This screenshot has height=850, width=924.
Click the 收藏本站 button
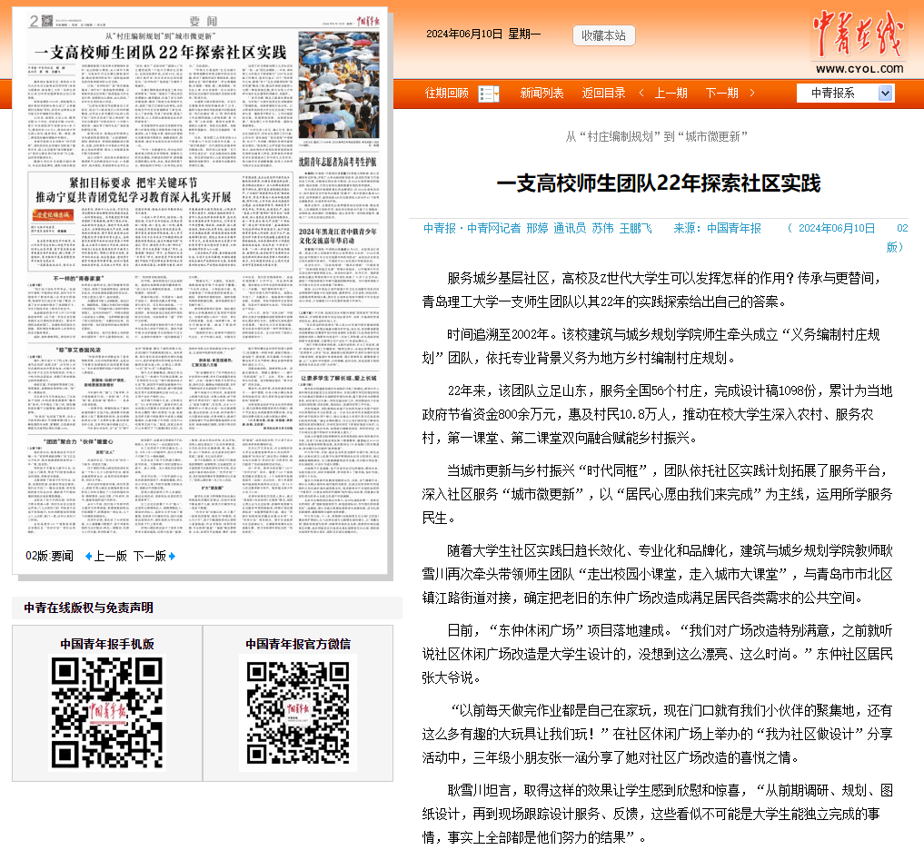(x=603, y=35)
